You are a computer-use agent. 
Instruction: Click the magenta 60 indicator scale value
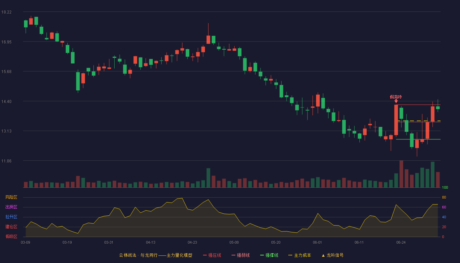click(444, 207)
